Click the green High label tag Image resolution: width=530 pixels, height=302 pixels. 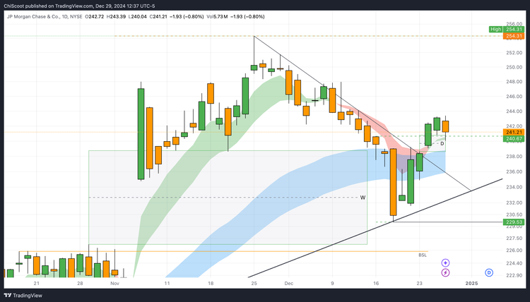click(495, 30)
